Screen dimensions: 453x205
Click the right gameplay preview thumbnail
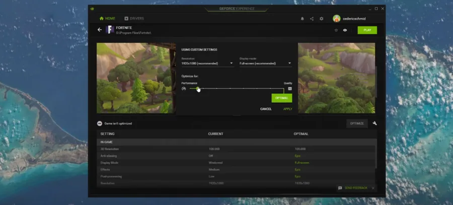point(337,78)
